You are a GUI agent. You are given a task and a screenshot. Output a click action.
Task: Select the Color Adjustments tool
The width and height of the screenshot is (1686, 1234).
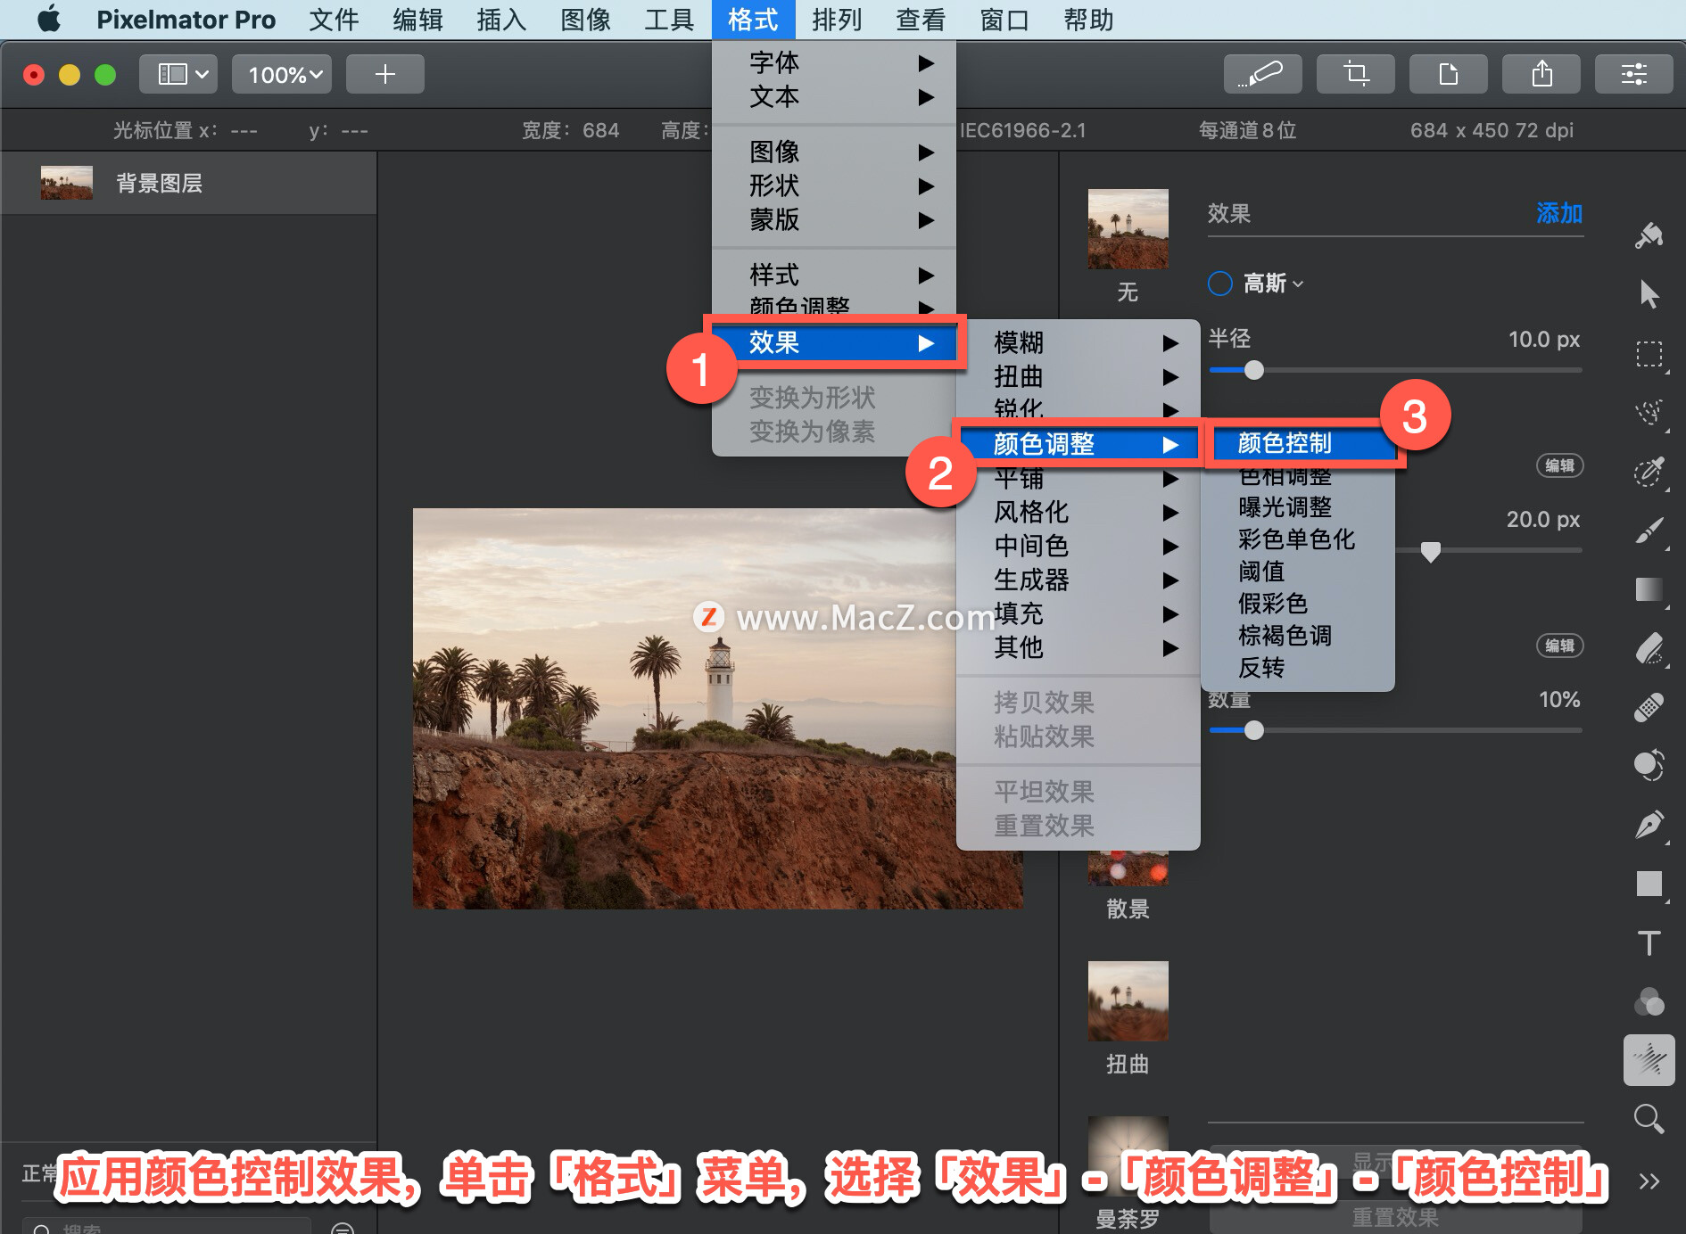pyautogui.click(x=1649, y=765)
